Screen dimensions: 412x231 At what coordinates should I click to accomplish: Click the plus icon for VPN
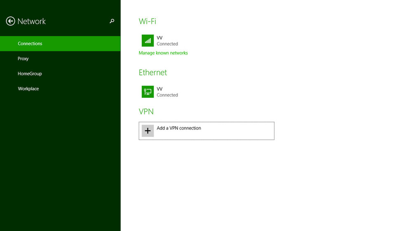coord(147,131)
